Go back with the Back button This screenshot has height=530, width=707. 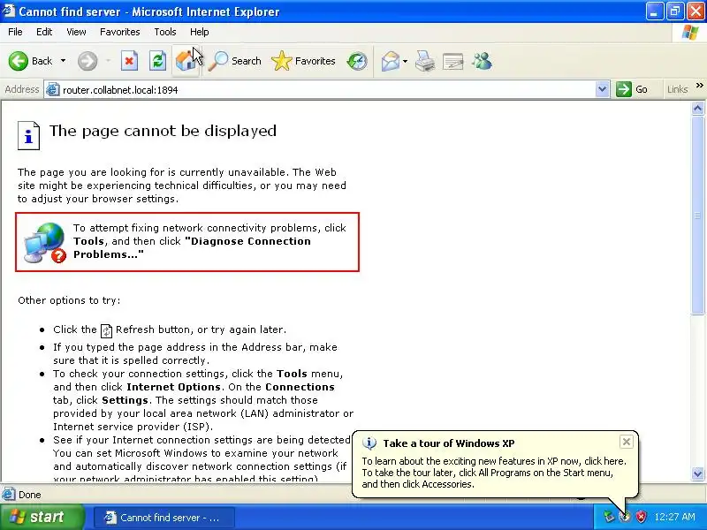30,61
